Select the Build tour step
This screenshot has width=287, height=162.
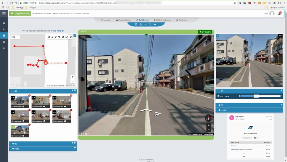(142, 20)
